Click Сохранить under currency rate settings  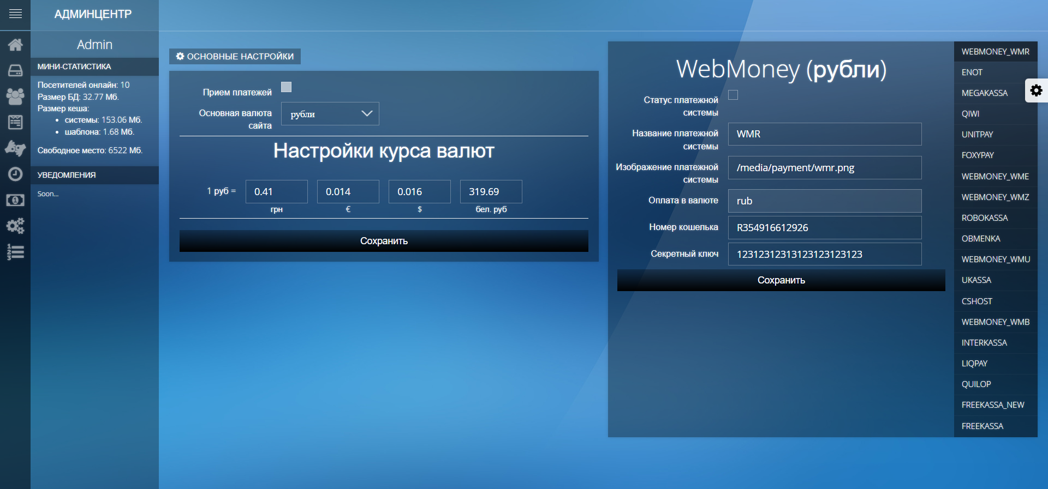click(384, 241)
